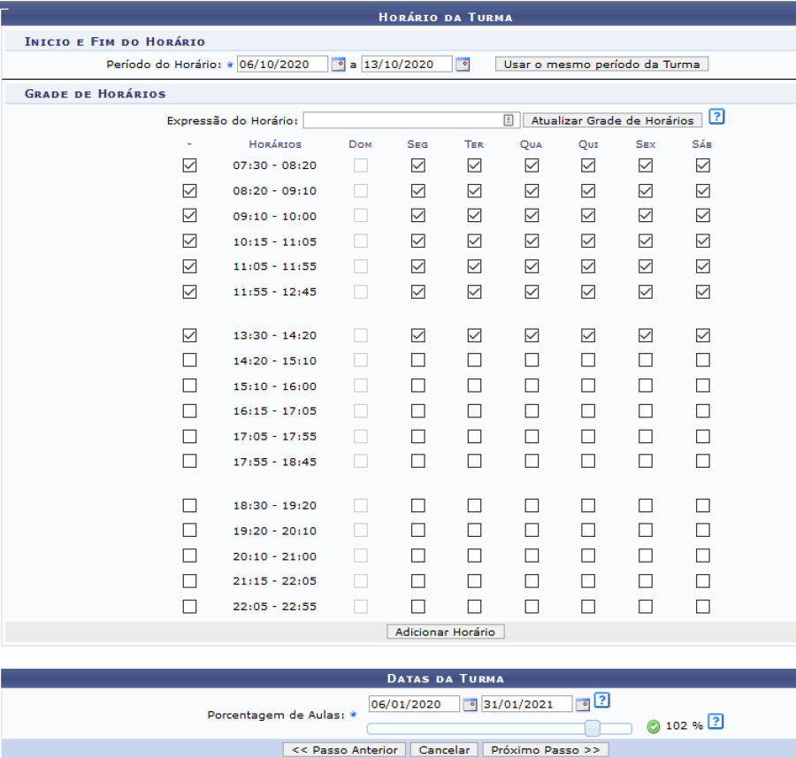Click help icon beside class dates fields

point(601,701)
